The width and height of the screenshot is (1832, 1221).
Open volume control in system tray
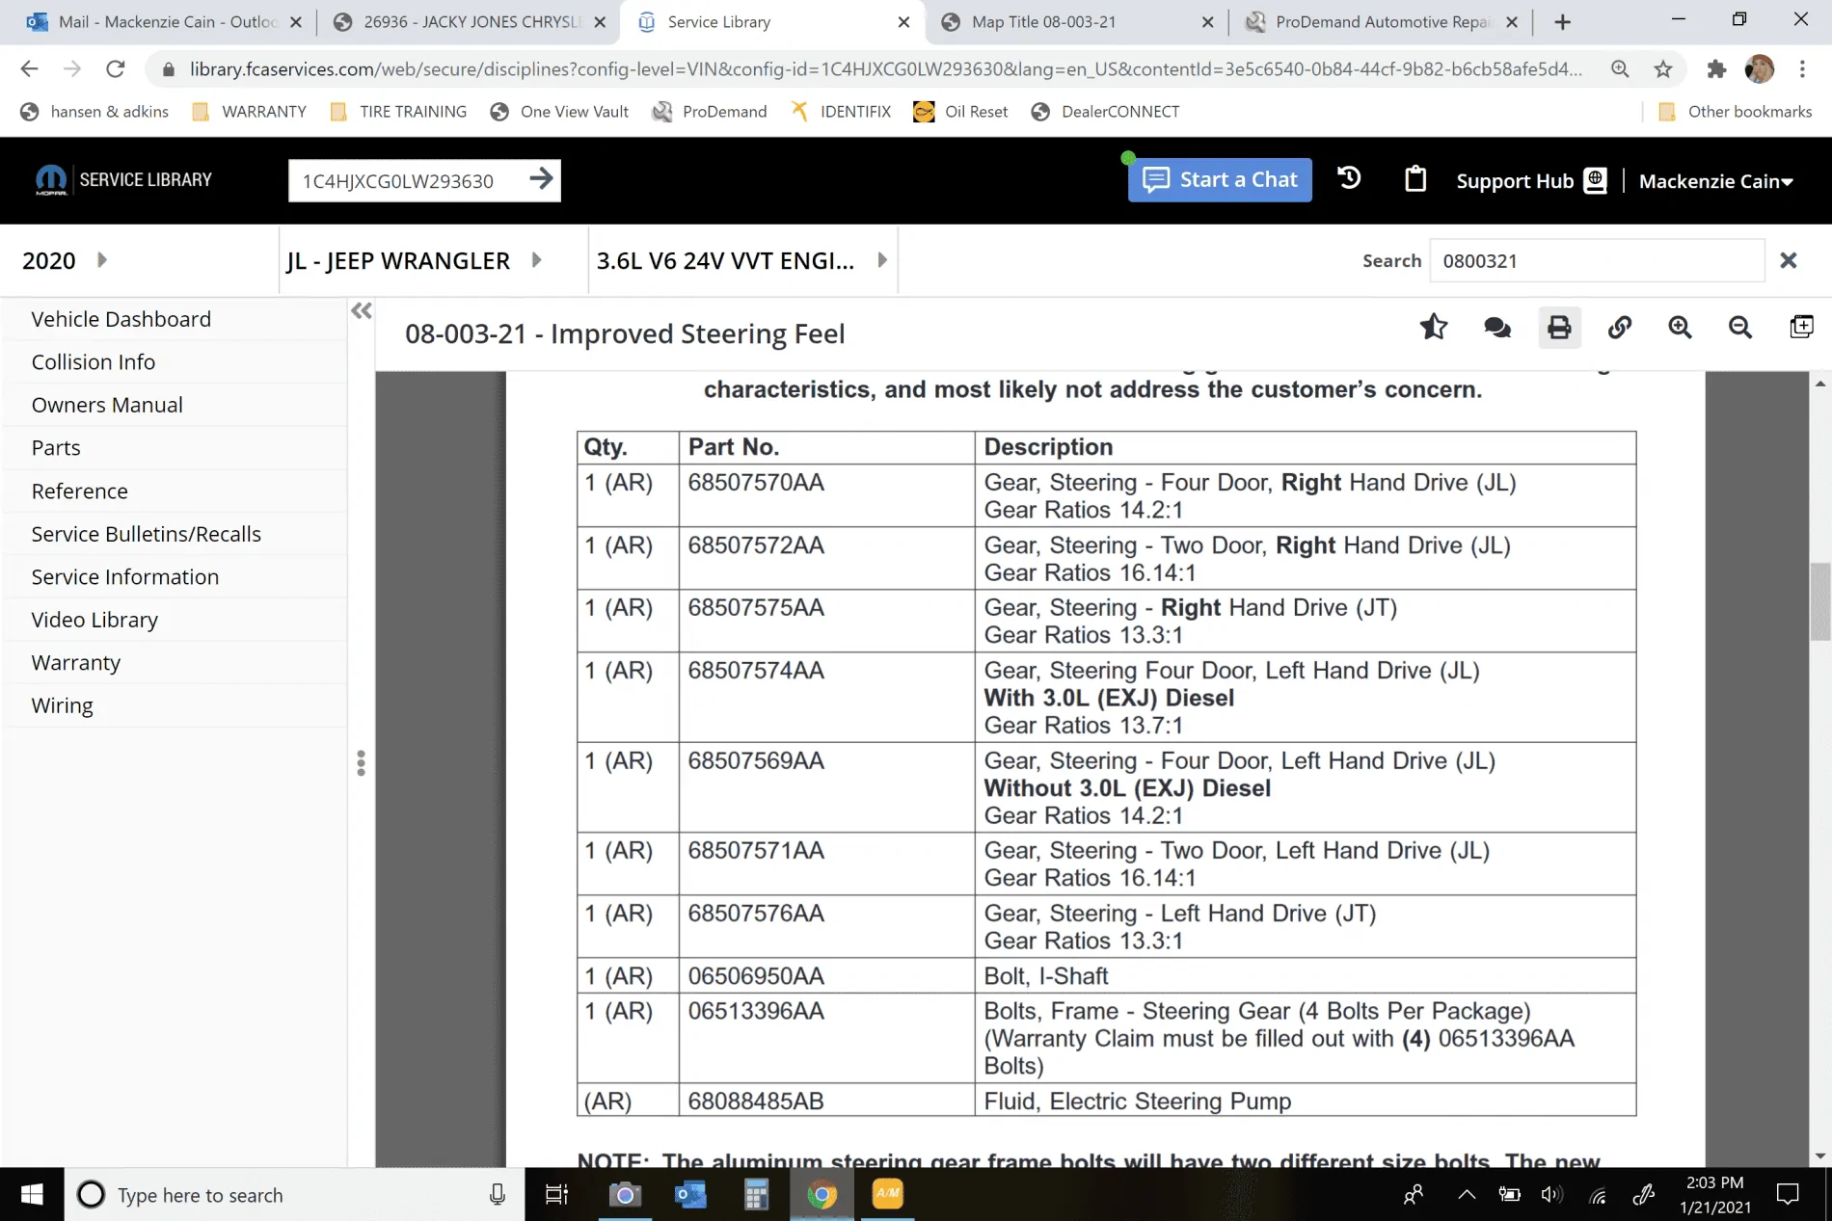point(1550,1195)
